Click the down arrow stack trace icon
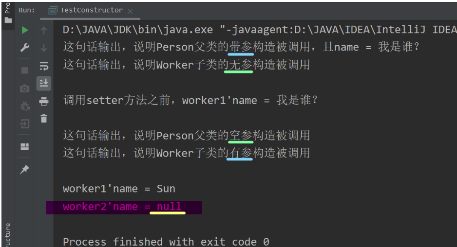This screenshot has width=457, height=247. [44, 48]
